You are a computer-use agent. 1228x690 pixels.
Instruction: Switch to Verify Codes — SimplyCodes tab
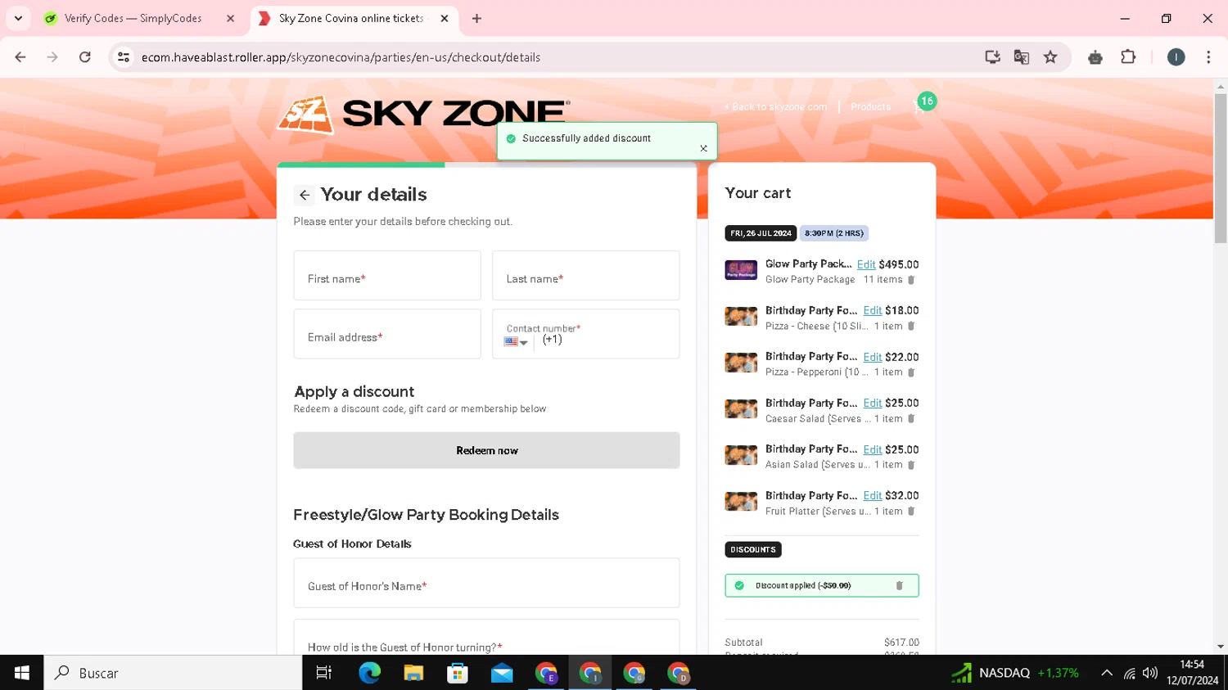(x=133, y=18)
